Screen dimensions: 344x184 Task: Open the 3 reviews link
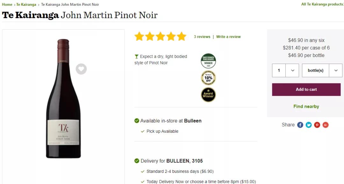pyautogui.click(x=202, y=37)
